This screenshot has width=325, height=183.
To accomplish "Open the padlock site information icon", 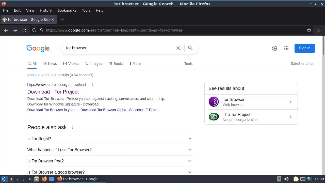I will tap(41, 30).
